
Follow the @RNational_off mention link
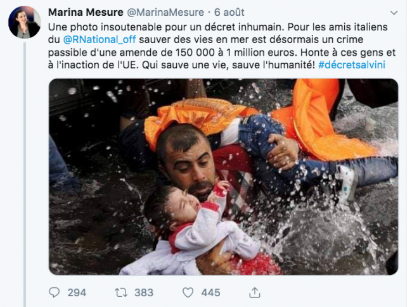click(x=100, y=40)
